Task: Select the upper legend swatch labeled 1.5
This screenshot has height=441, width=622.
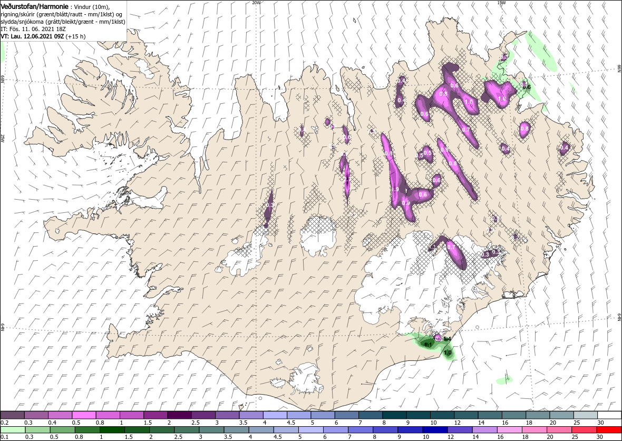Action: pos(156,415)
